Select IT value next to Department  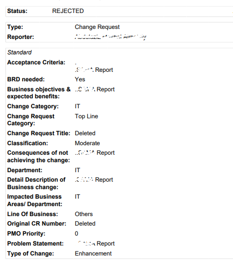point(77,170)
